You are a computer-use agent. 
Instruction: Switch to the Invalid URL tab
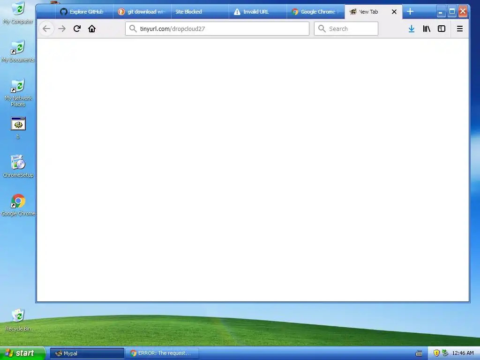point(258,12)
